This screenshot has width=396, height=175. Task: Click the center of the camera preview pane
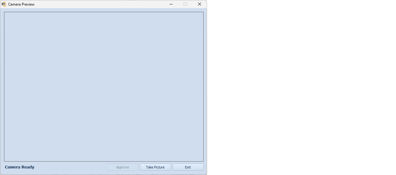tap(104, 87)
